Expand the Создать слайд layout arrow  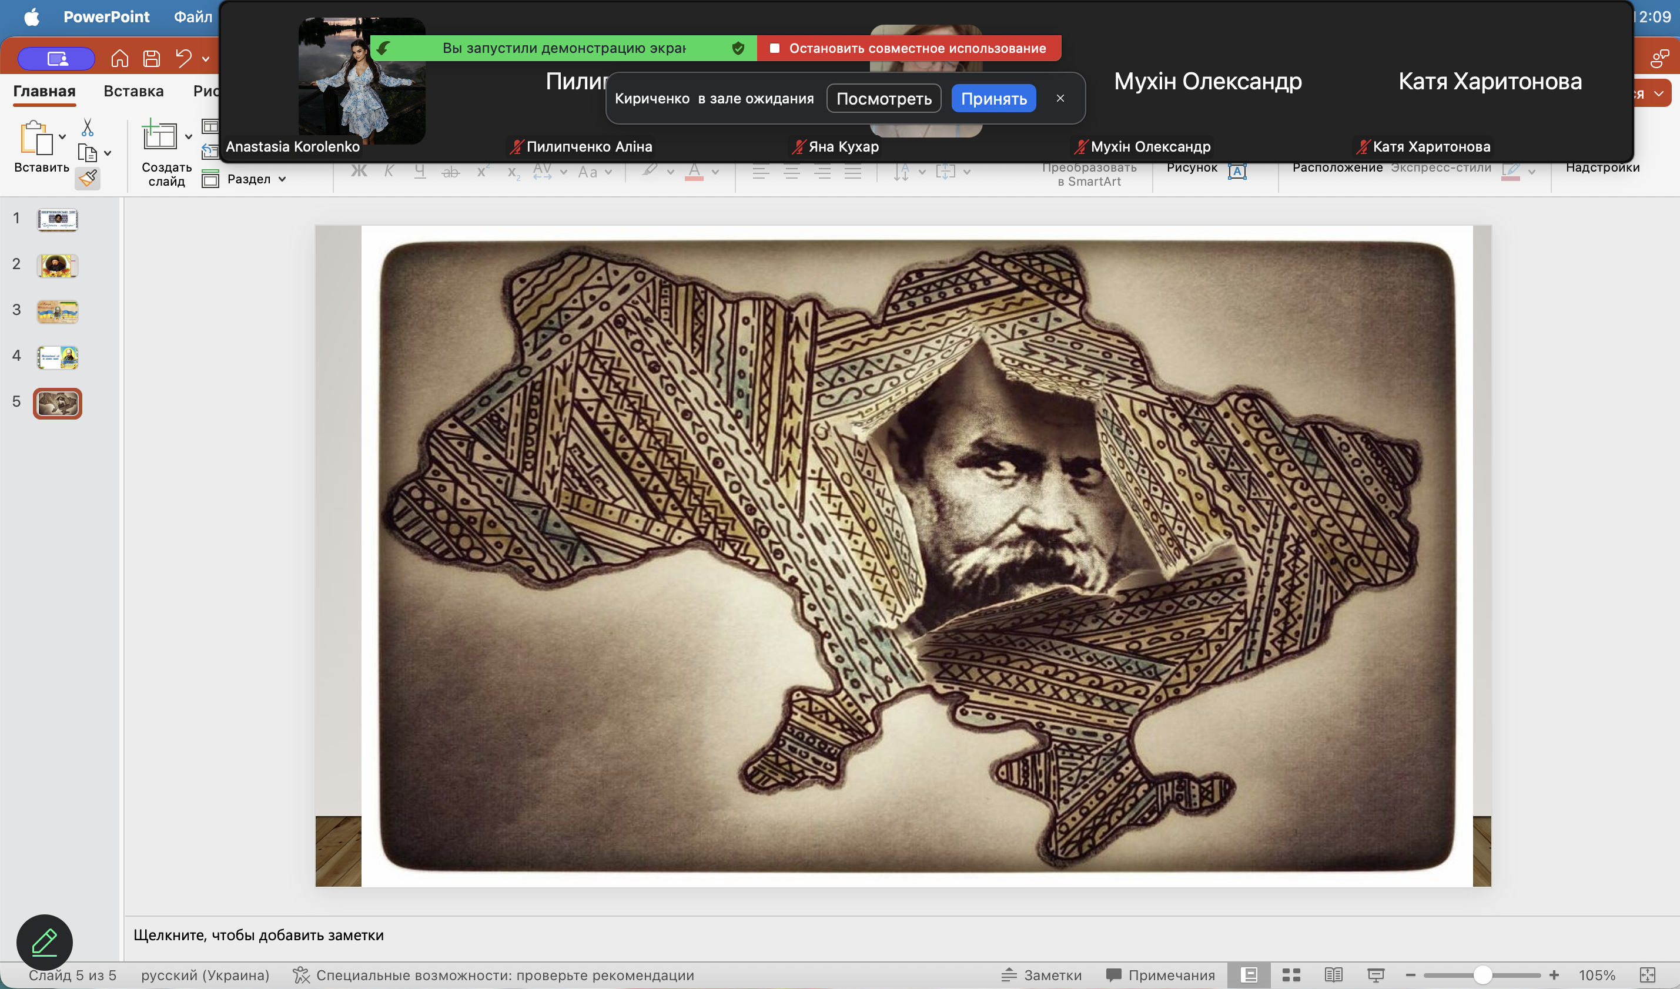(189, 136)
